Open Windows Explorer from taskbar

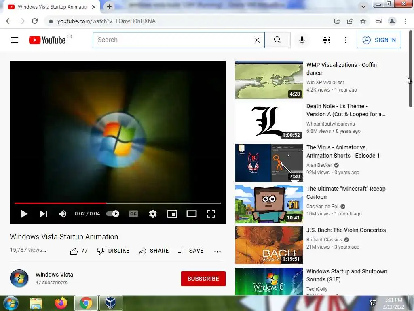point(36,303)
